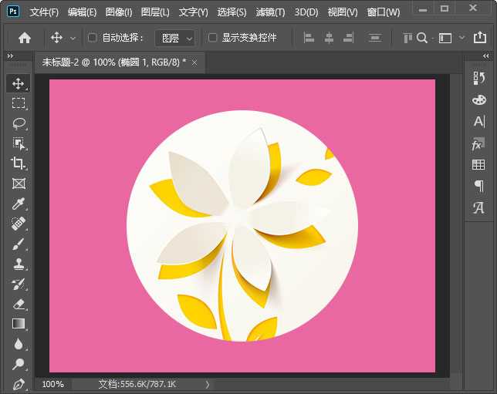This screenshot has width=497, height=394.
Task: Open the Styles fx panel icon
Action: 478,143
